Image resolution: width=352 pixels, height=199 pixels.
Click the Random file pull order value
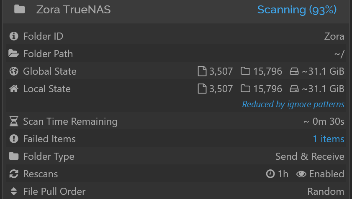tap(326, 191)
